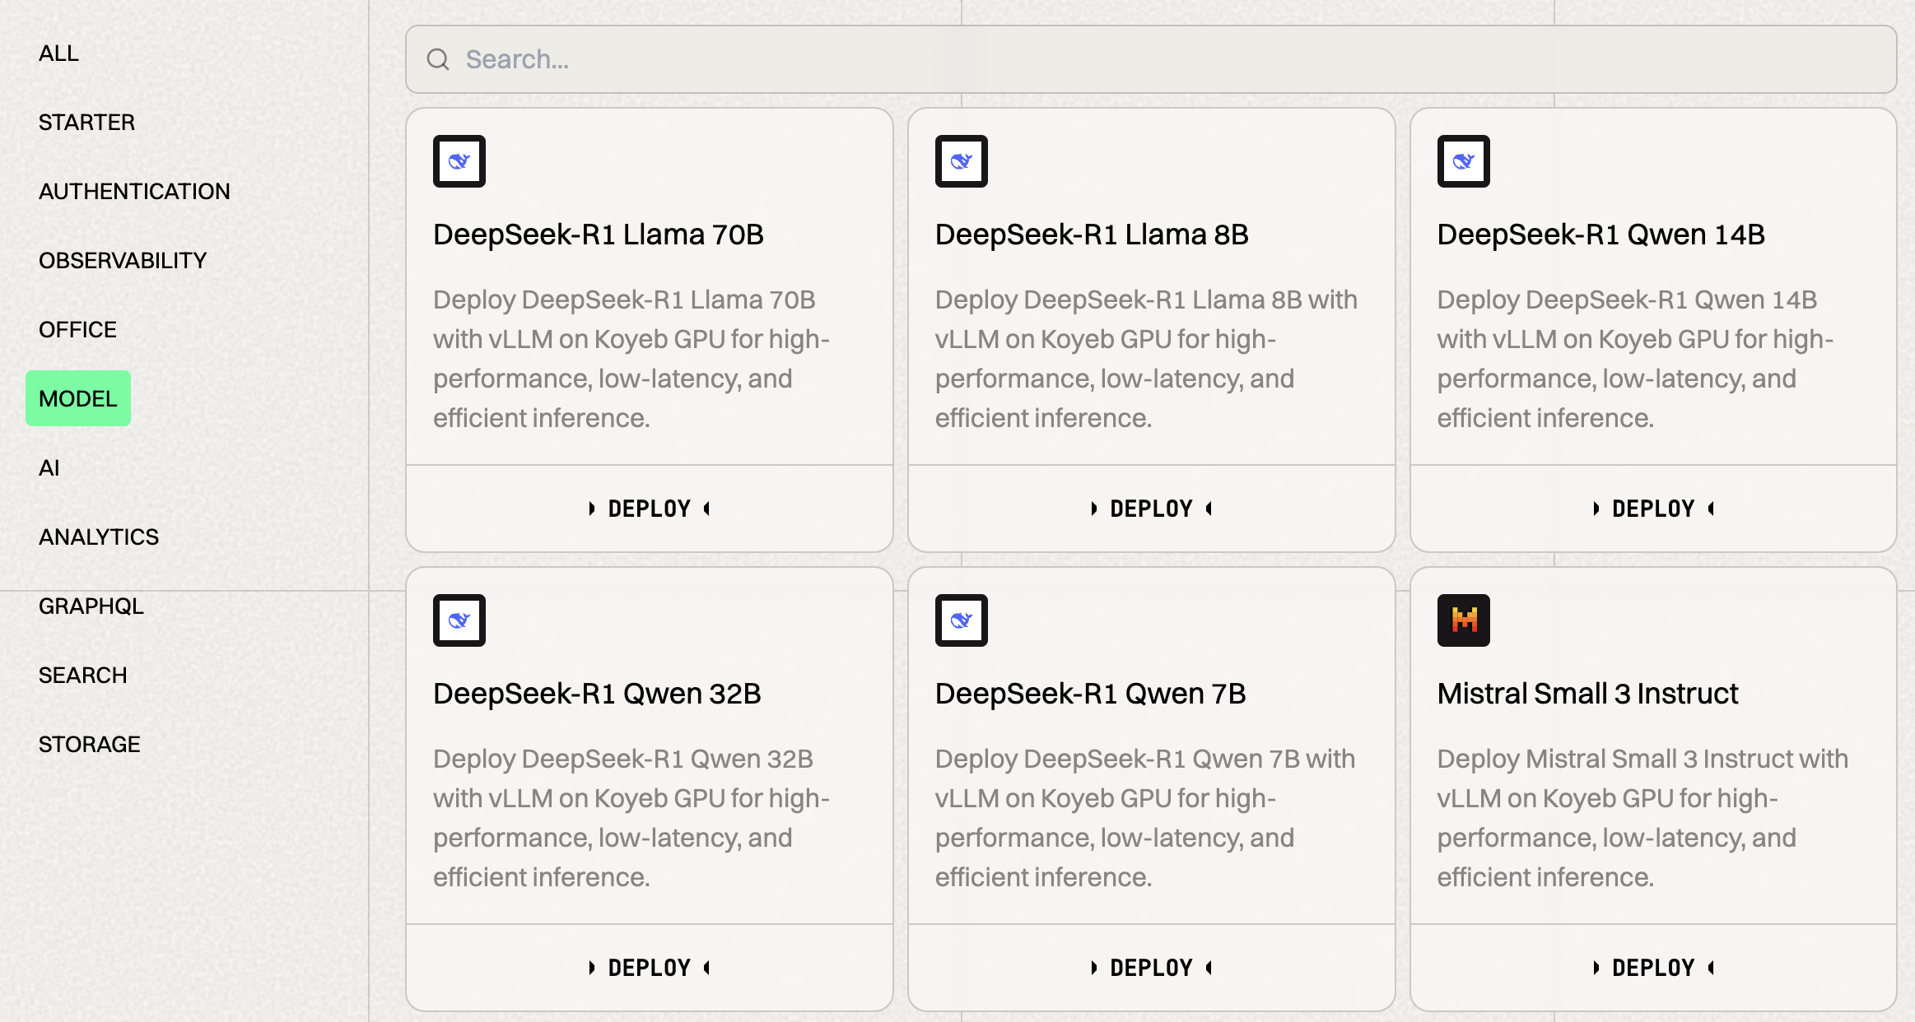Viewport: 1915px width, 1022px height.
Task: Click the magnifier icon in search bar
Action: point(438,59)
